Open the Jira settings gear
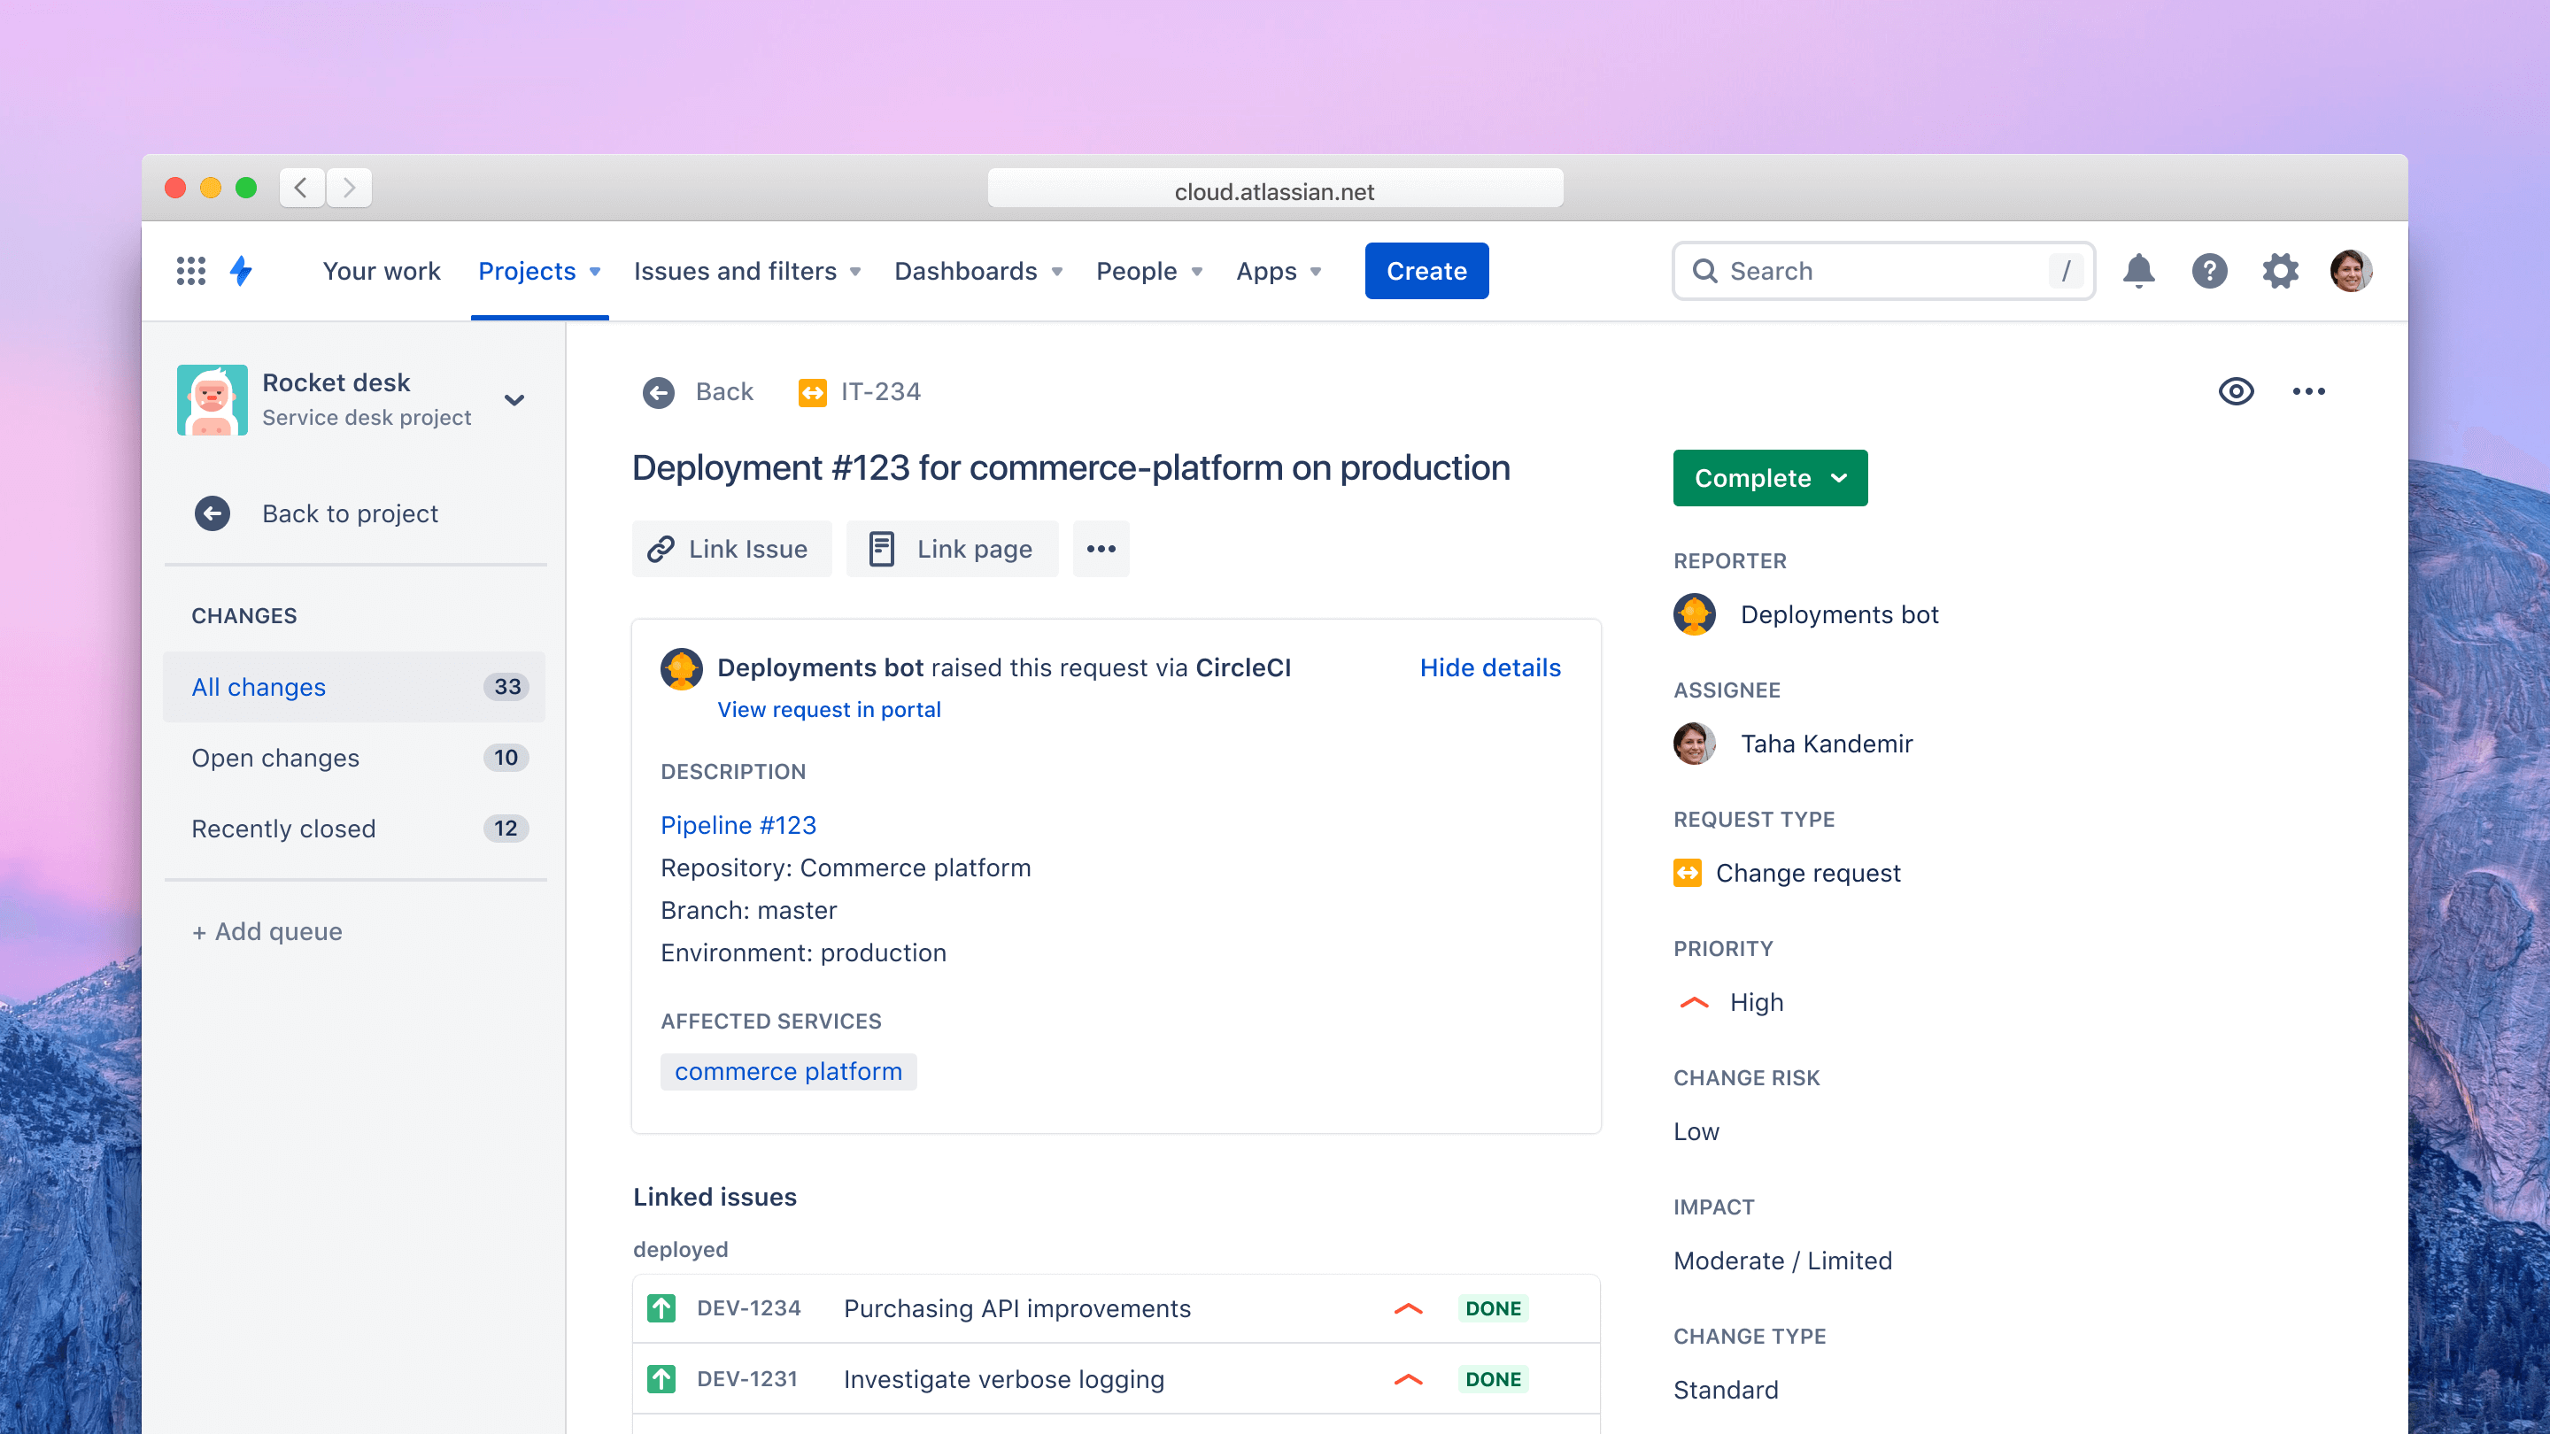 [2282, 270]
